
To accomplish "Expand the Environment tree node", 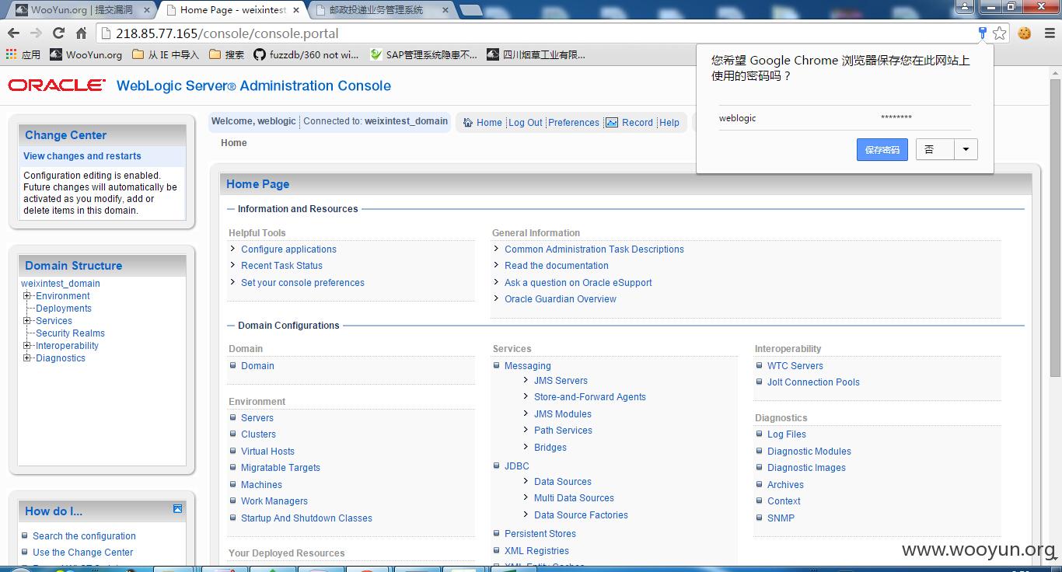I will click(27, 296).
